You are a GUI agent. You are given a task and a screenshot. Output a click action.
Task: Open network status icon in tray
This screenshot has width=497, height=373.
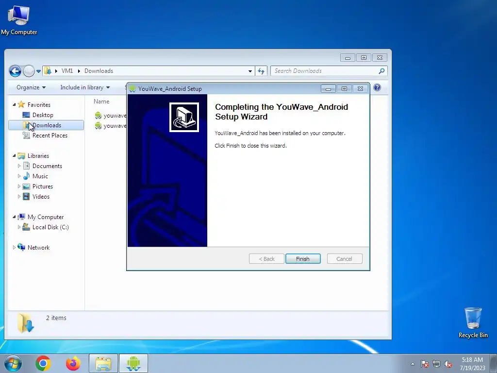(x=436, y=364)
